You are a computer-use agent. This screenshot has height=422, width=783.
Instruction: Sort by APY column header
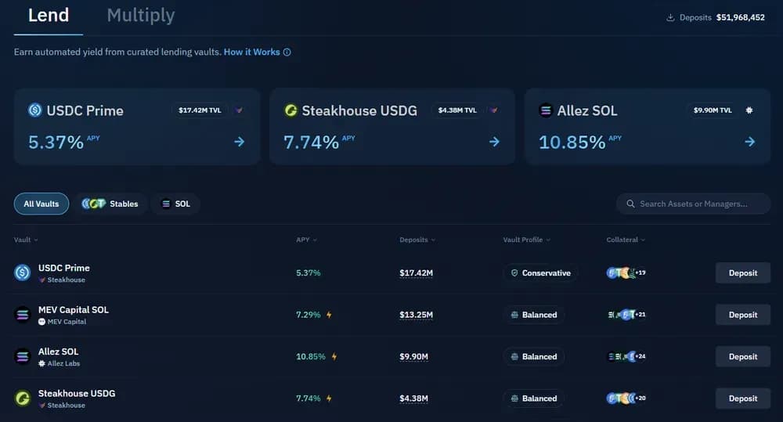pyautogui.click(x=306, y=240)
